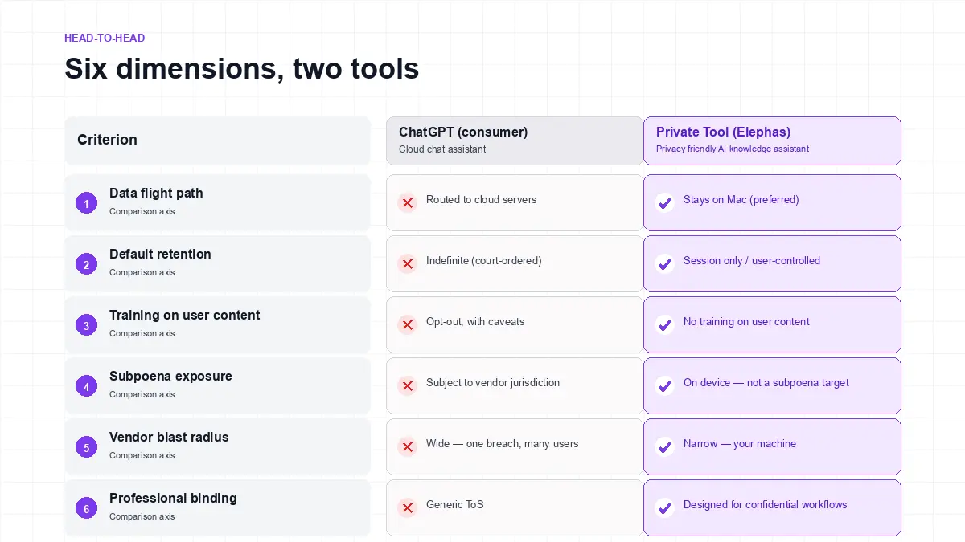Click red X icon beside Routed to cloud servers

pyautogui.click(x=408, y=203)
